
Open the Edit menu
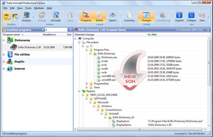click(x=12, y=8)
